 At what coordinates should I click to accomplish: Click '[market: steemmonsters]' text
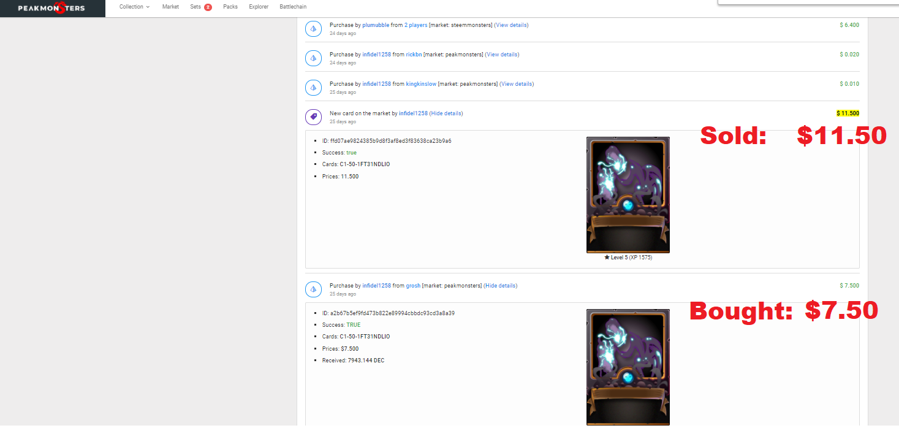pyautogui.click(x=461, y=25)
